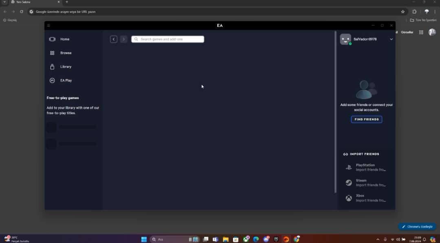Viewport: 440px width, 243px height.
Task: Click the SalVadorr8978 profile avatar
Action: pos(345,39)
